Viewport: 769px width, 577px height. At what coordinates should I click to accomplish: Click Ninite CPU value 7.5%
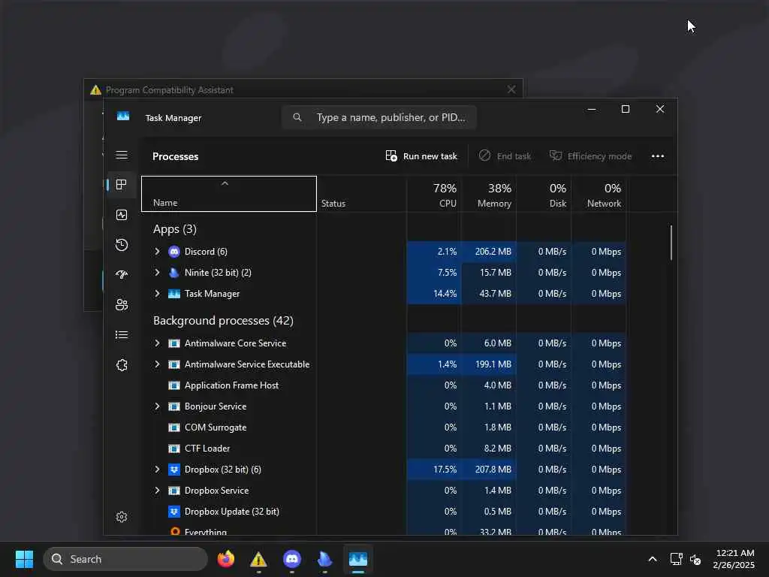coord(447,273)
